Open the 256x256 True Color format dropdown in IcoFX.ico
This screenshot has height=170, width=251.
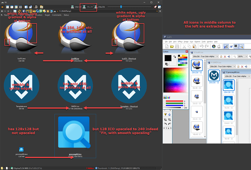[x=205, y=56]
